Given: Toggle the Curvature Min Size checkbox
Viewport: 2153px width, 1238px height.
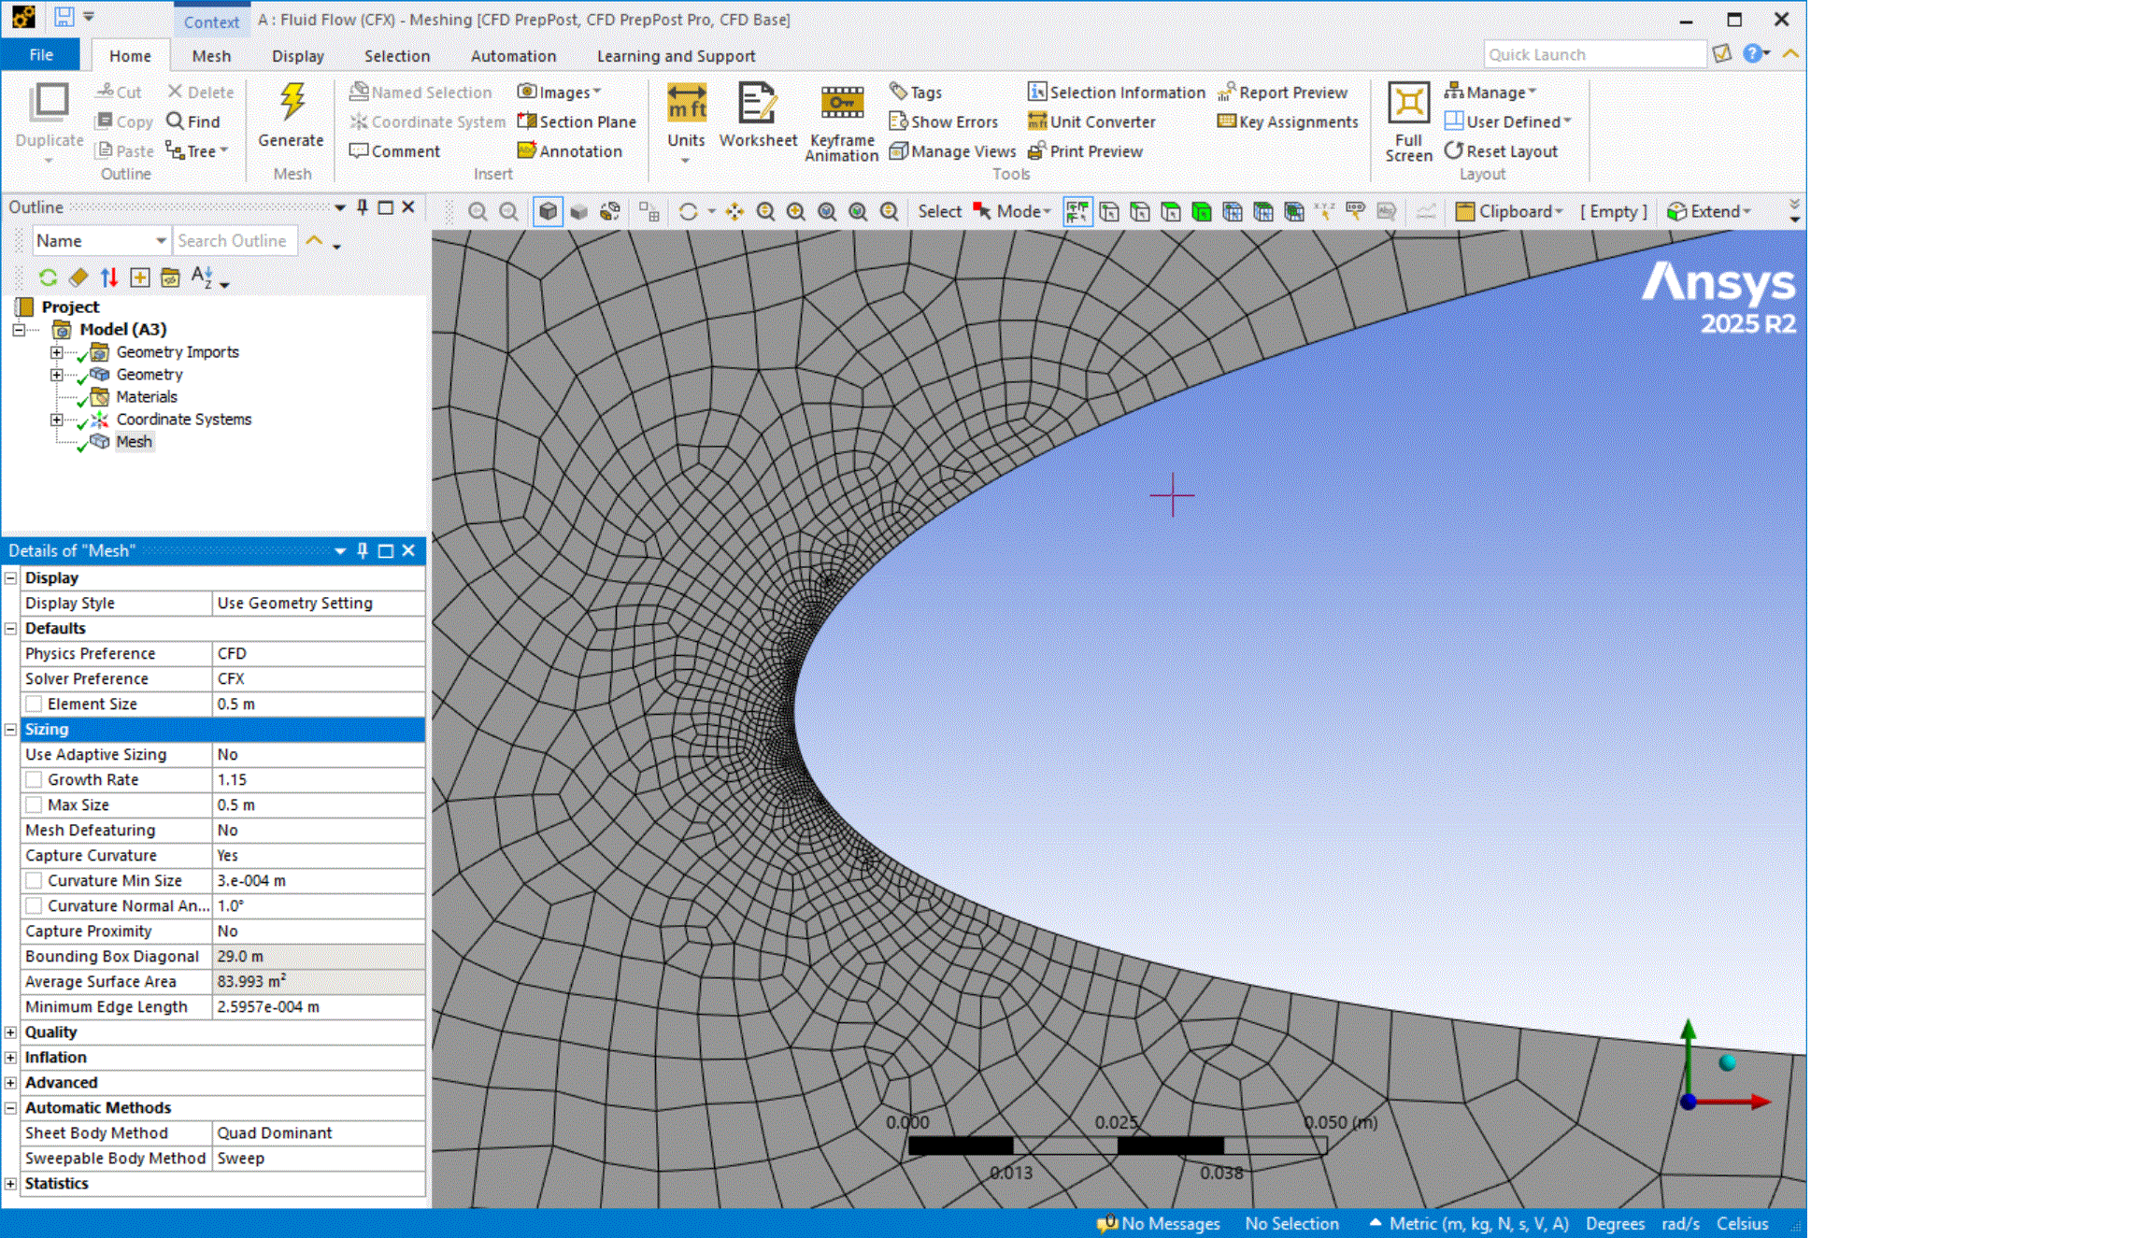Looking at the screenshot, I should 34,880.
